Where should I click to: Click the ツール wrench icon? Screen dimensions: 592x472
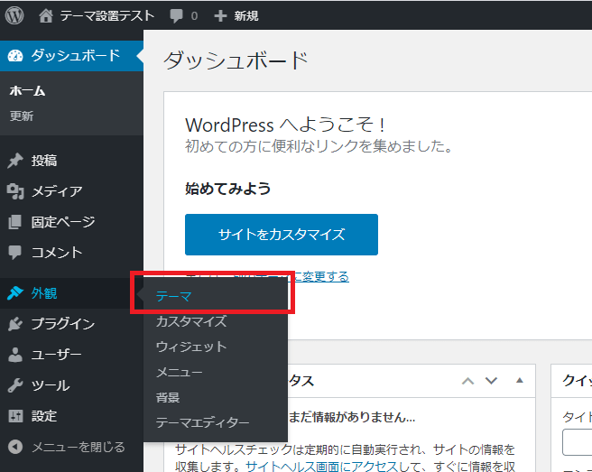15,385
